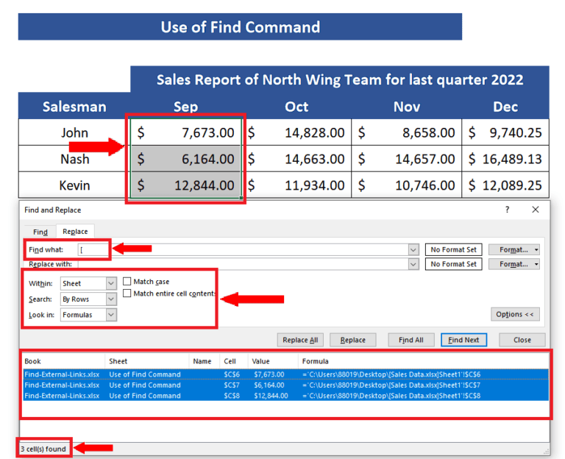Click the Use of Find Command title cell

click(240, 26)
